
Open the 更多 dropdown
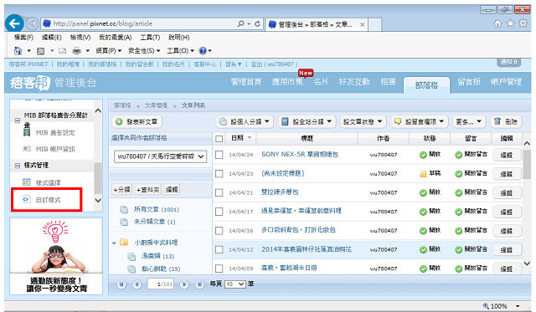[x=469, y=121]
